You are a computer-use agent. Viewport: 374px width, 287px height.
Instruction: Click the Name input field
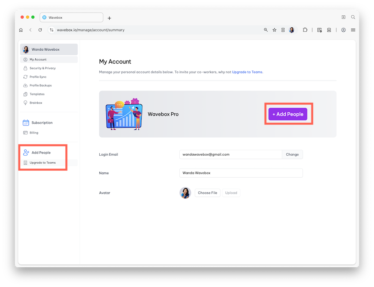pos(241,173)
